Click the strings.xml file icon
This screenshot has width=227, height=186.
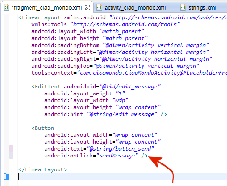(x=183, y=7)
